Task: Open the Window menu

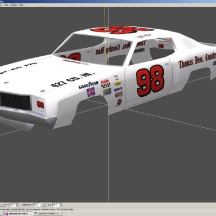Action: coord(14,5)
